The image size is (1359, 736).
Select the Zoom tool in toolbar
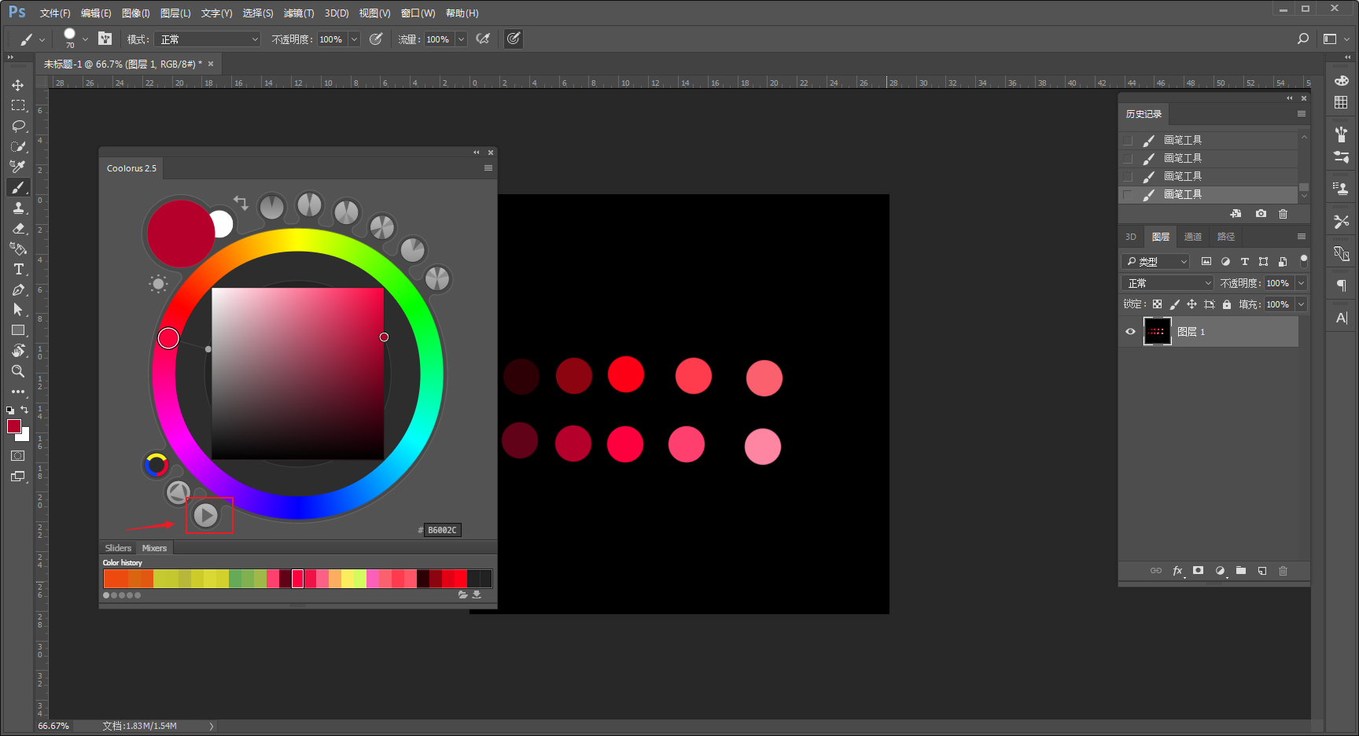[18, 371]
